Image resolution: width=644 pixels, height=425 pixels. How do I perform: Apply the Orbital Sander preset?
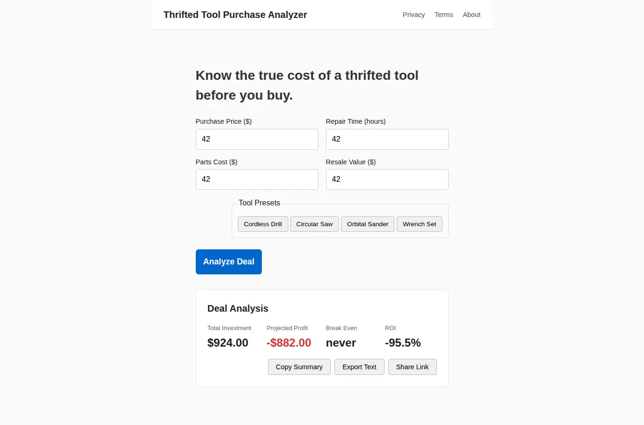pyautogui.click(x=368, y=224)
